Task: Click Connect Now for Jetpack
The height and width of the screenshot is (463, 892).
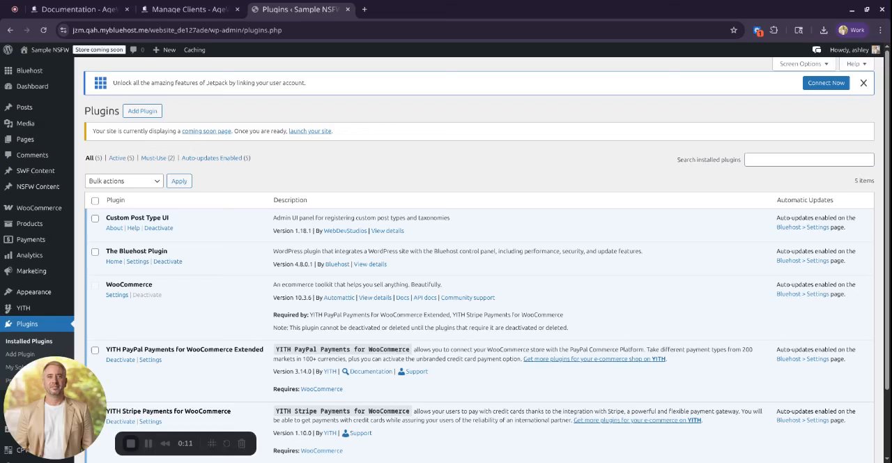Action: pos(826,83)
